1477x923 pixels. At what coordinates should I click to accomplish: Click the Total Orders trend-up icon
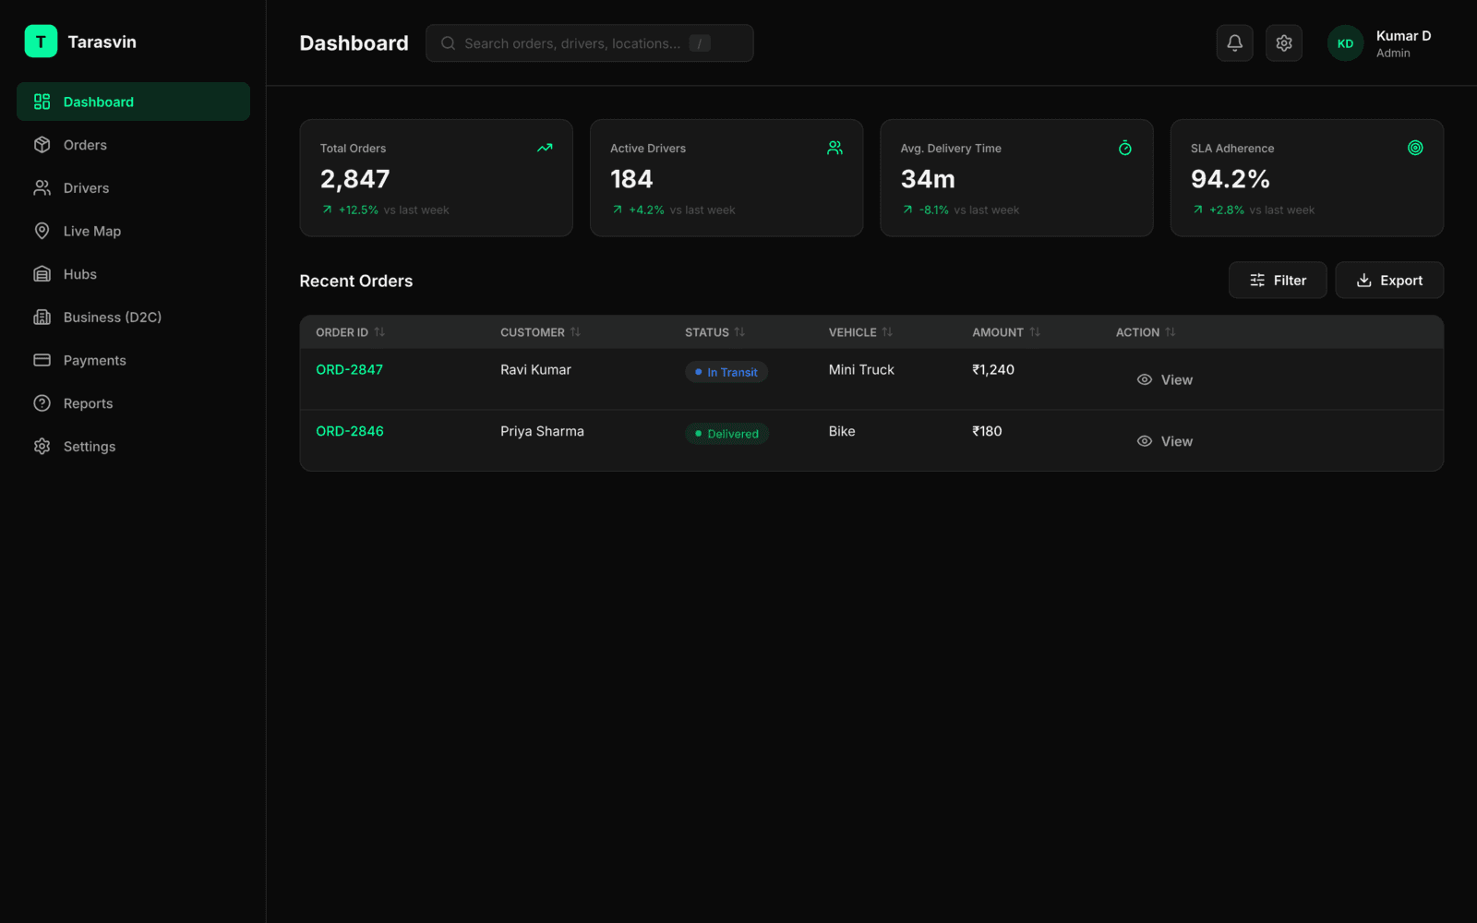tap(545, 148)
